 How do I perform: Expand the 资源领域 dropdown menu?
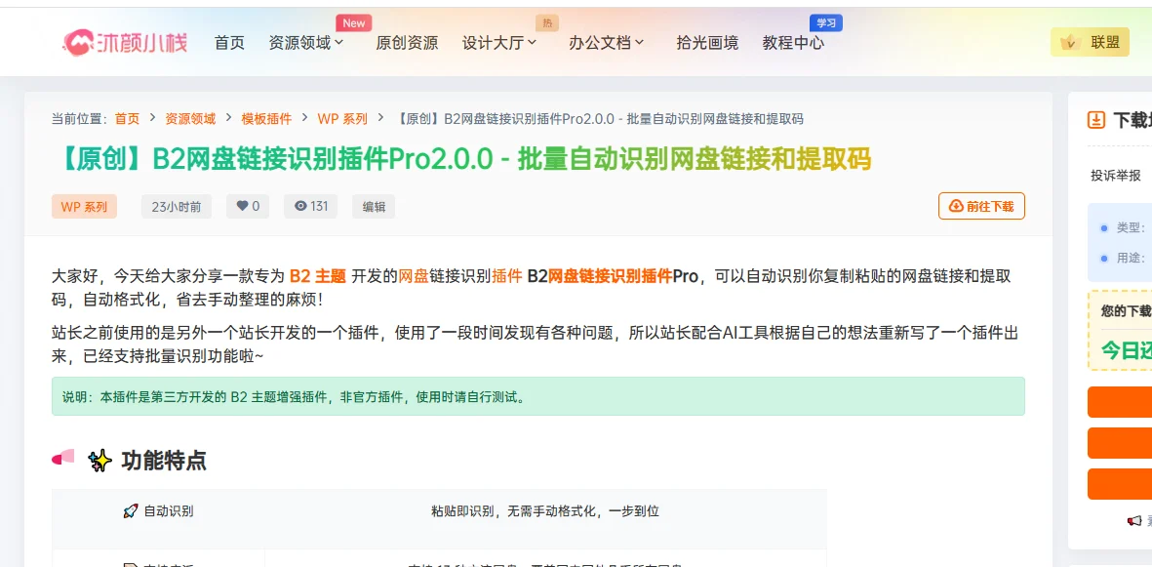pyautogui.click(x=305, y=43)
